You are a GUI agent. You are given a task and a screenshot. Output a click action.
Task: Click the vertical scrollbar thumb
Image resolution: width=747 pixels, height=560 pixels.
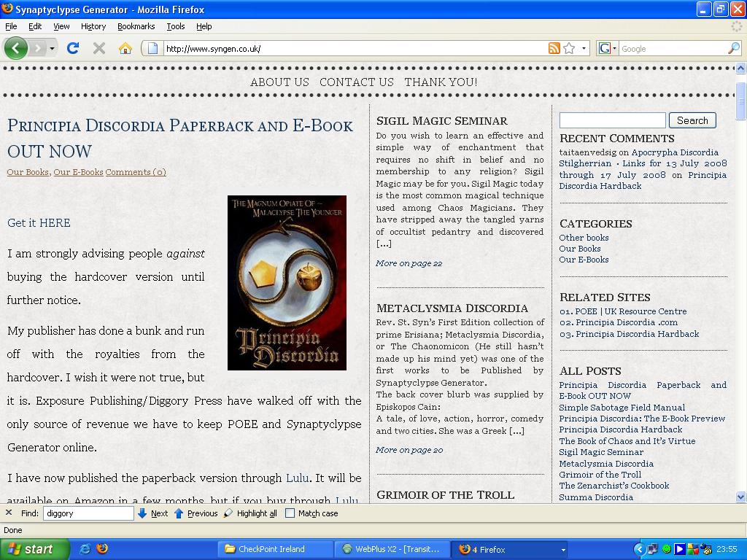point(741,101)
